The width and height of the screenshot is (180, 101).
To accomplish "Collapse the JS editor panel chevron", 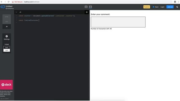I will click(16, 12).
